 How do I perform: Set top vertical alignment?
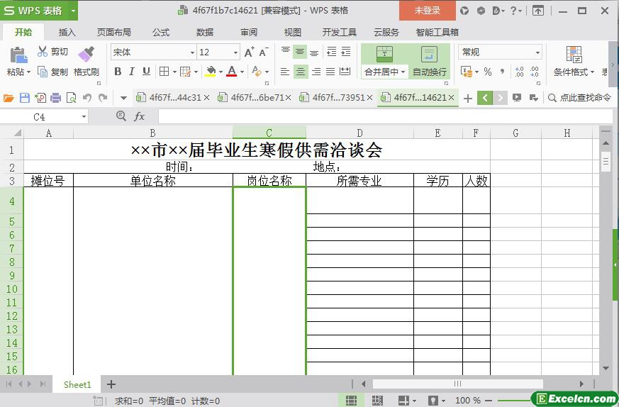286,51
